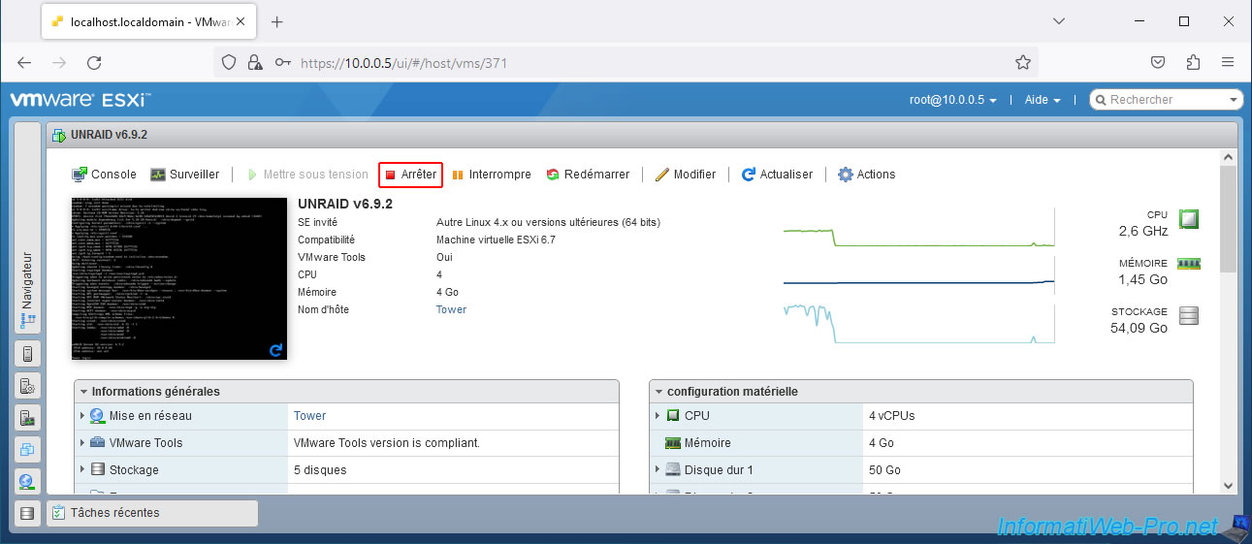Edit VM settings with Modifier

(685, 175)
